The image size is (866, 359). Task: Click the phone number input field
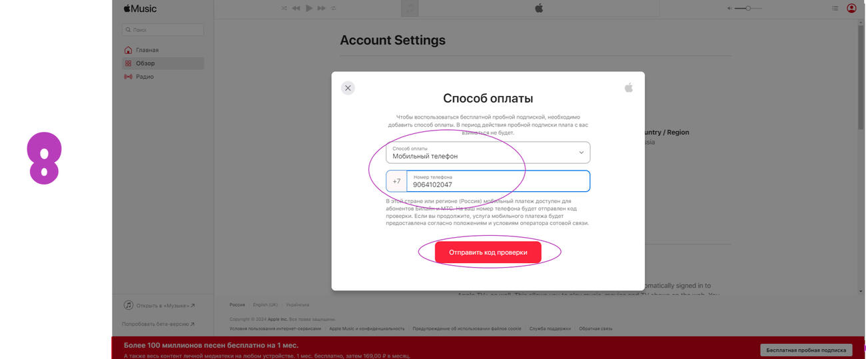pos(497,181)
